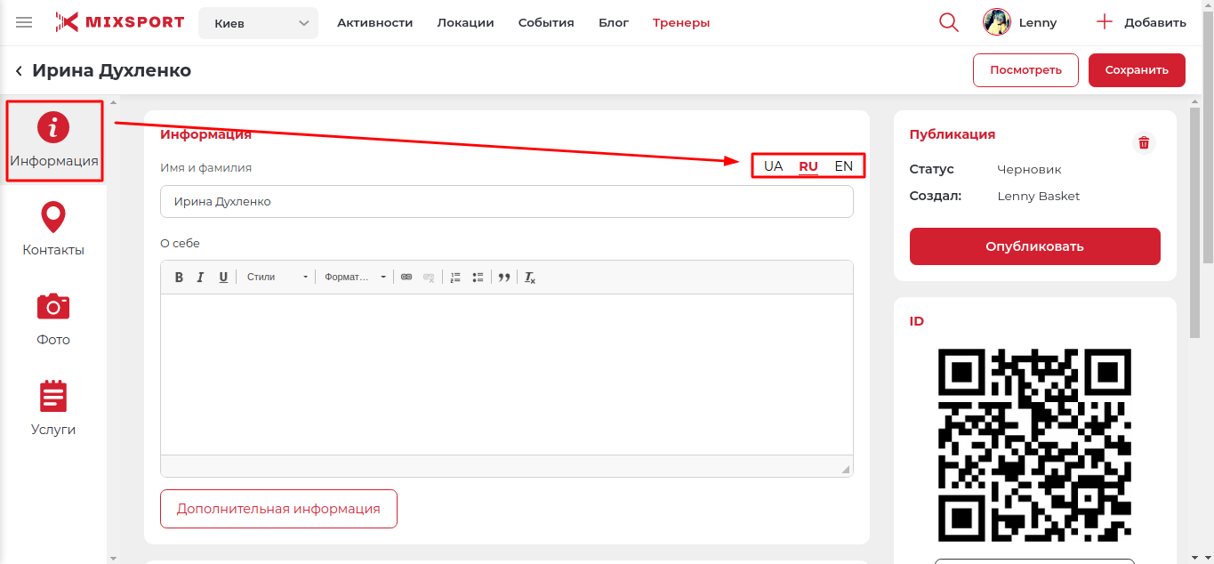Go to the Фото sidebar section
The width and height of the screenshot is (1214, 564).
(53, 318)
